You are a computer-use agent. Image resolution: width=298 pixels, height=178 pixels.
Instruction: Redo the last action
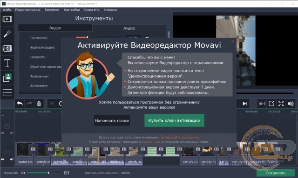point(29,104)
